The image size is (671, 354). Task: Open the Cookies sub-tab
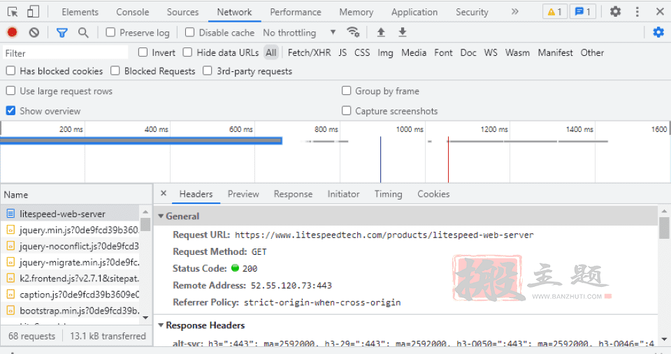click(x=433, y=193)
